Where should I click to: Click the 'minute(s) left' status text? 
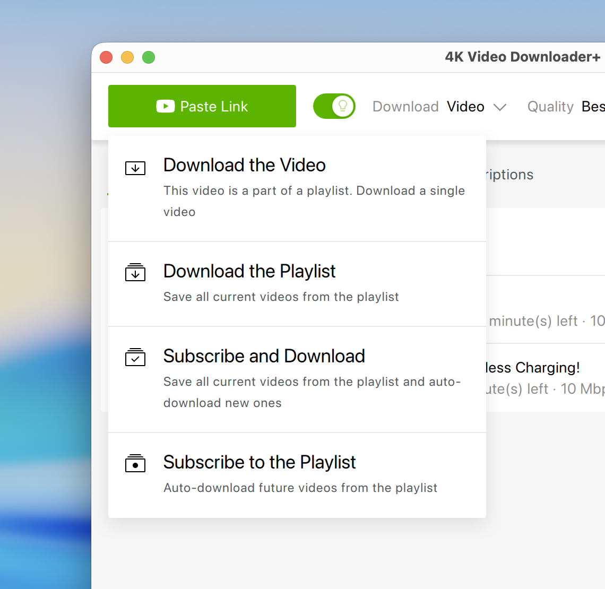[x=533, y=321]
